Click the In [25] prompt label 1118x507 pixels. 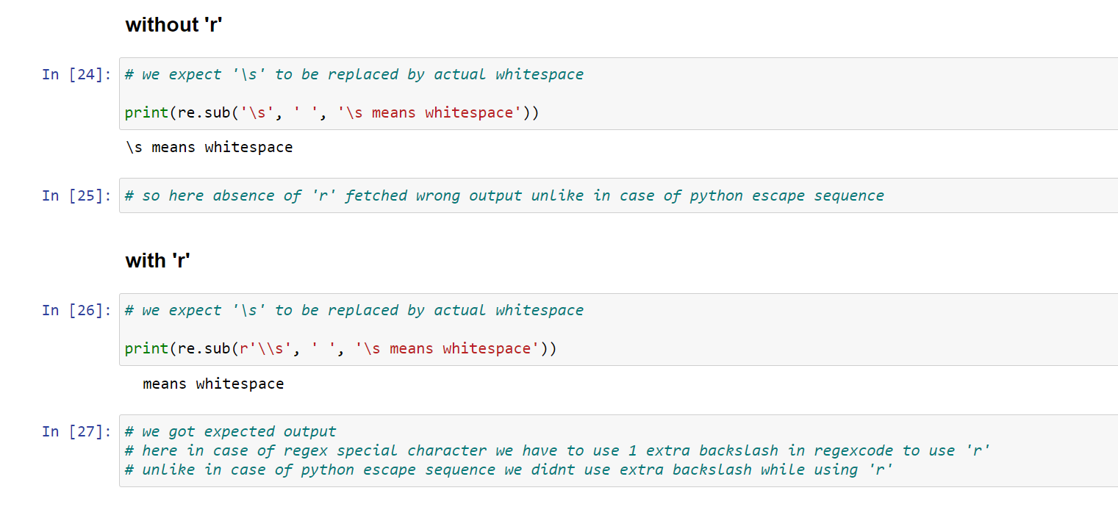coord(77,195)
